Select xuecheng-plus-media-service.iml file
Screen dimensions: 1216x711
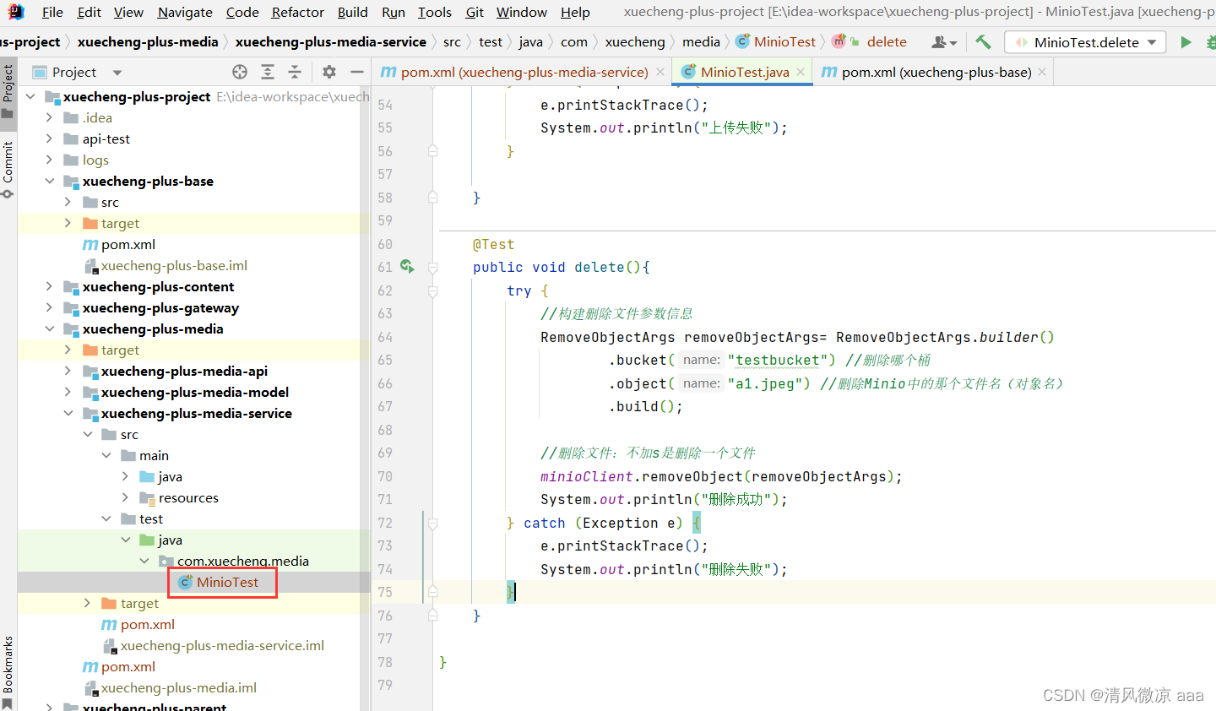222,645
